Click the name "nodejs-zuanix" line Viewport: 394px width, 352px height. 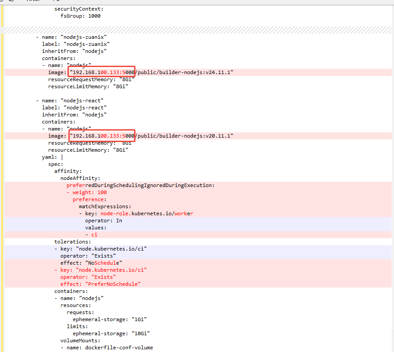point(71,37)
